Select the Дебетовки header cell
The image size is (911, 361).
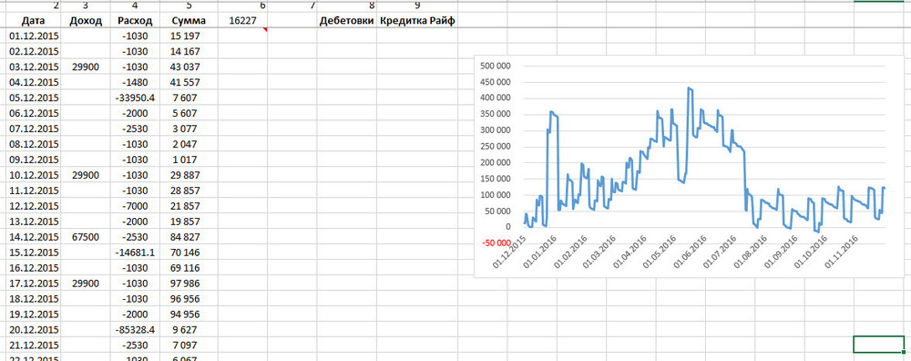(x=347, y=21)
